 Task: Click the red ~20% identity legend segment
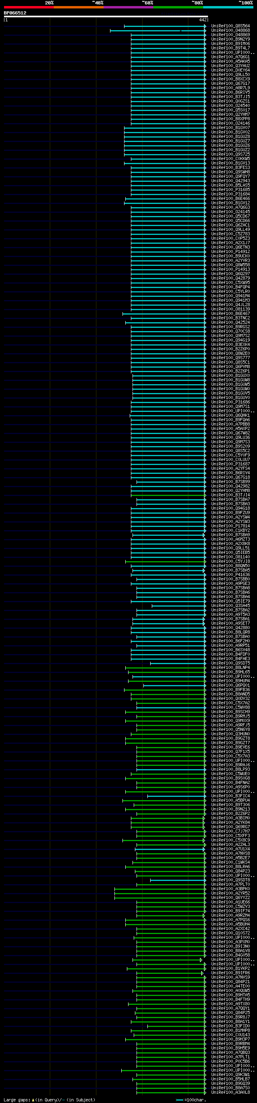[x=29, y=7]
